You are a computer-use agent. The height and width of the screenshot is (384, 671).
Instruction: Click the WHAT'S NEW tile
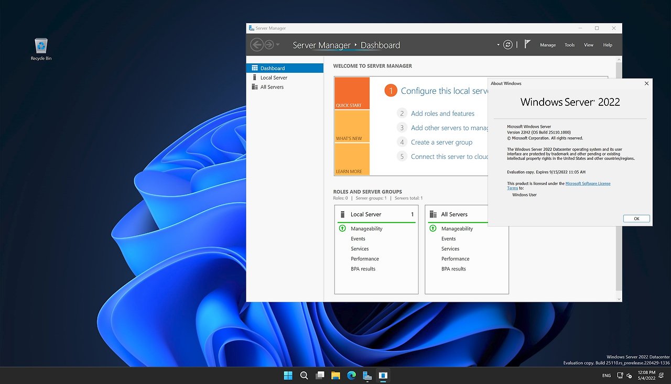[x=352, y=126]
